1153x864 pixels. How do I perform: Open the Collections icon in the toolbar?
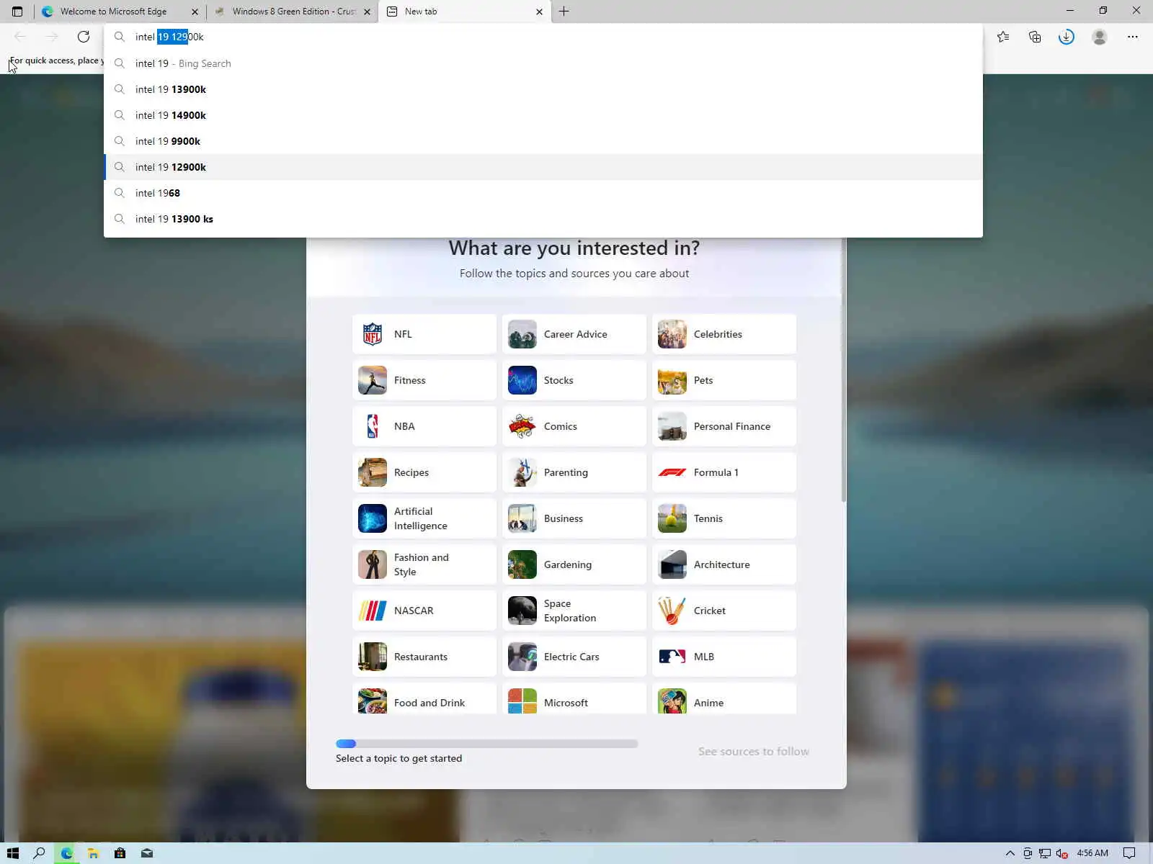pyautogui.click(x=1035, y=37)
